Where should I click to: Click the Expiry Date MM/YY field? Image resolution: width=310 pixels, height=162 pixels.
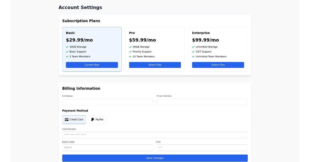point(107,147)
